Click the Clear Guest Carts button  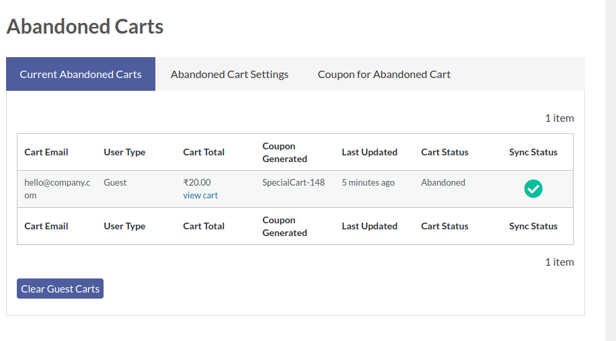click(x=60, y=289)
